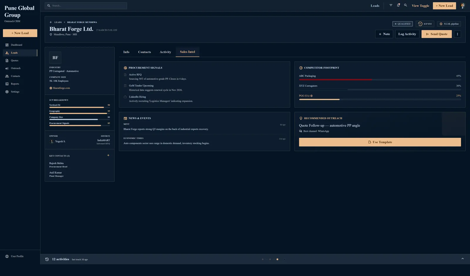Click the WhatsApp best channel chat icon

pyautogui.click(x=301, y=131)
